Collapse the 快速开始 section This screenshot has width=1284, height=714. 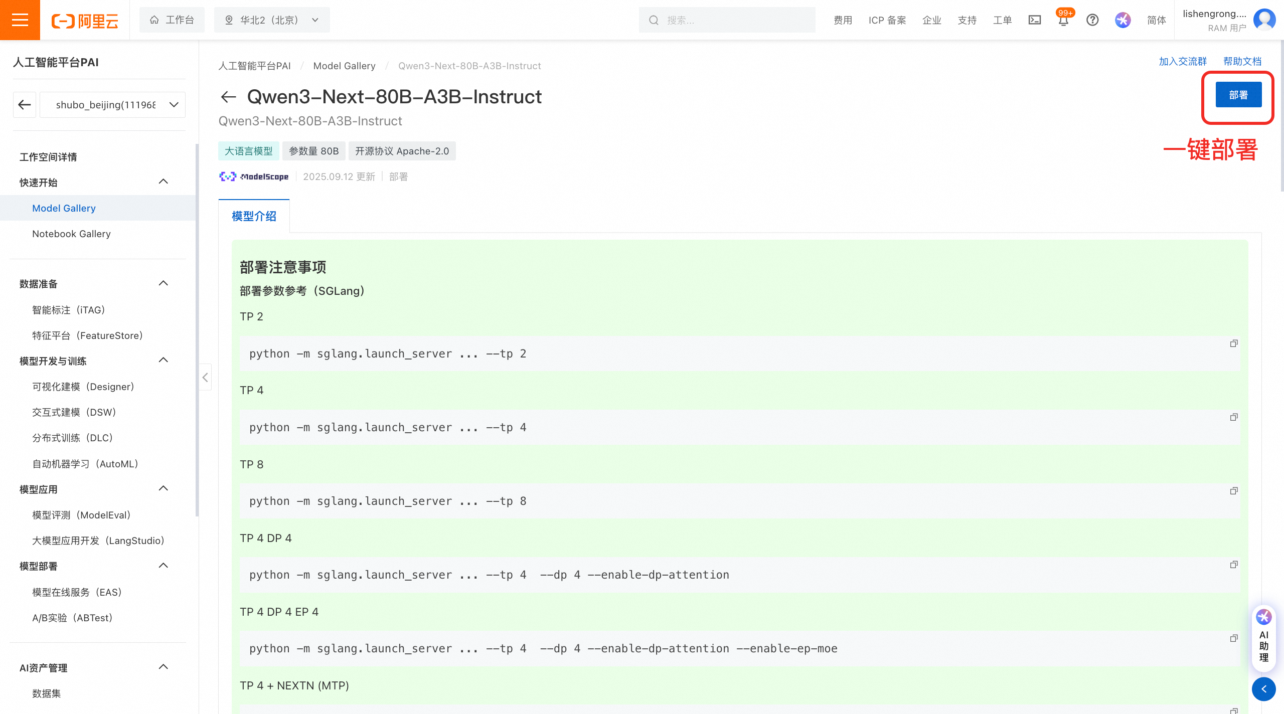click(x=164, y=182)
